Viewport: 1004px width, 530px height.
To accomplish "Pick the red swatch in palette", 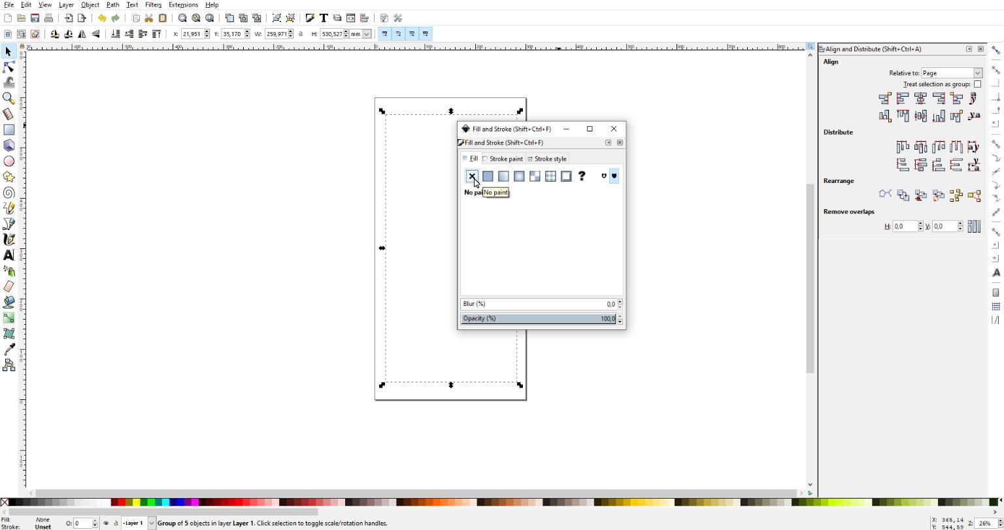I will [122, 502].
